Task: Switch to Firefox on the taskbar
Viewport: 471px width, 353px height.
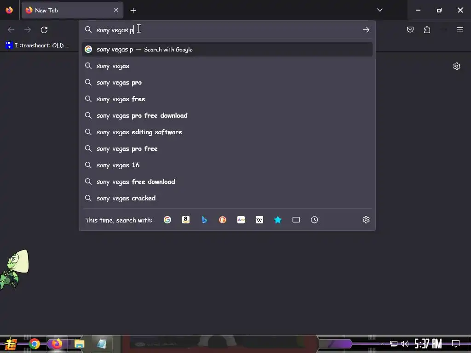Action: (x=57, y=344)
